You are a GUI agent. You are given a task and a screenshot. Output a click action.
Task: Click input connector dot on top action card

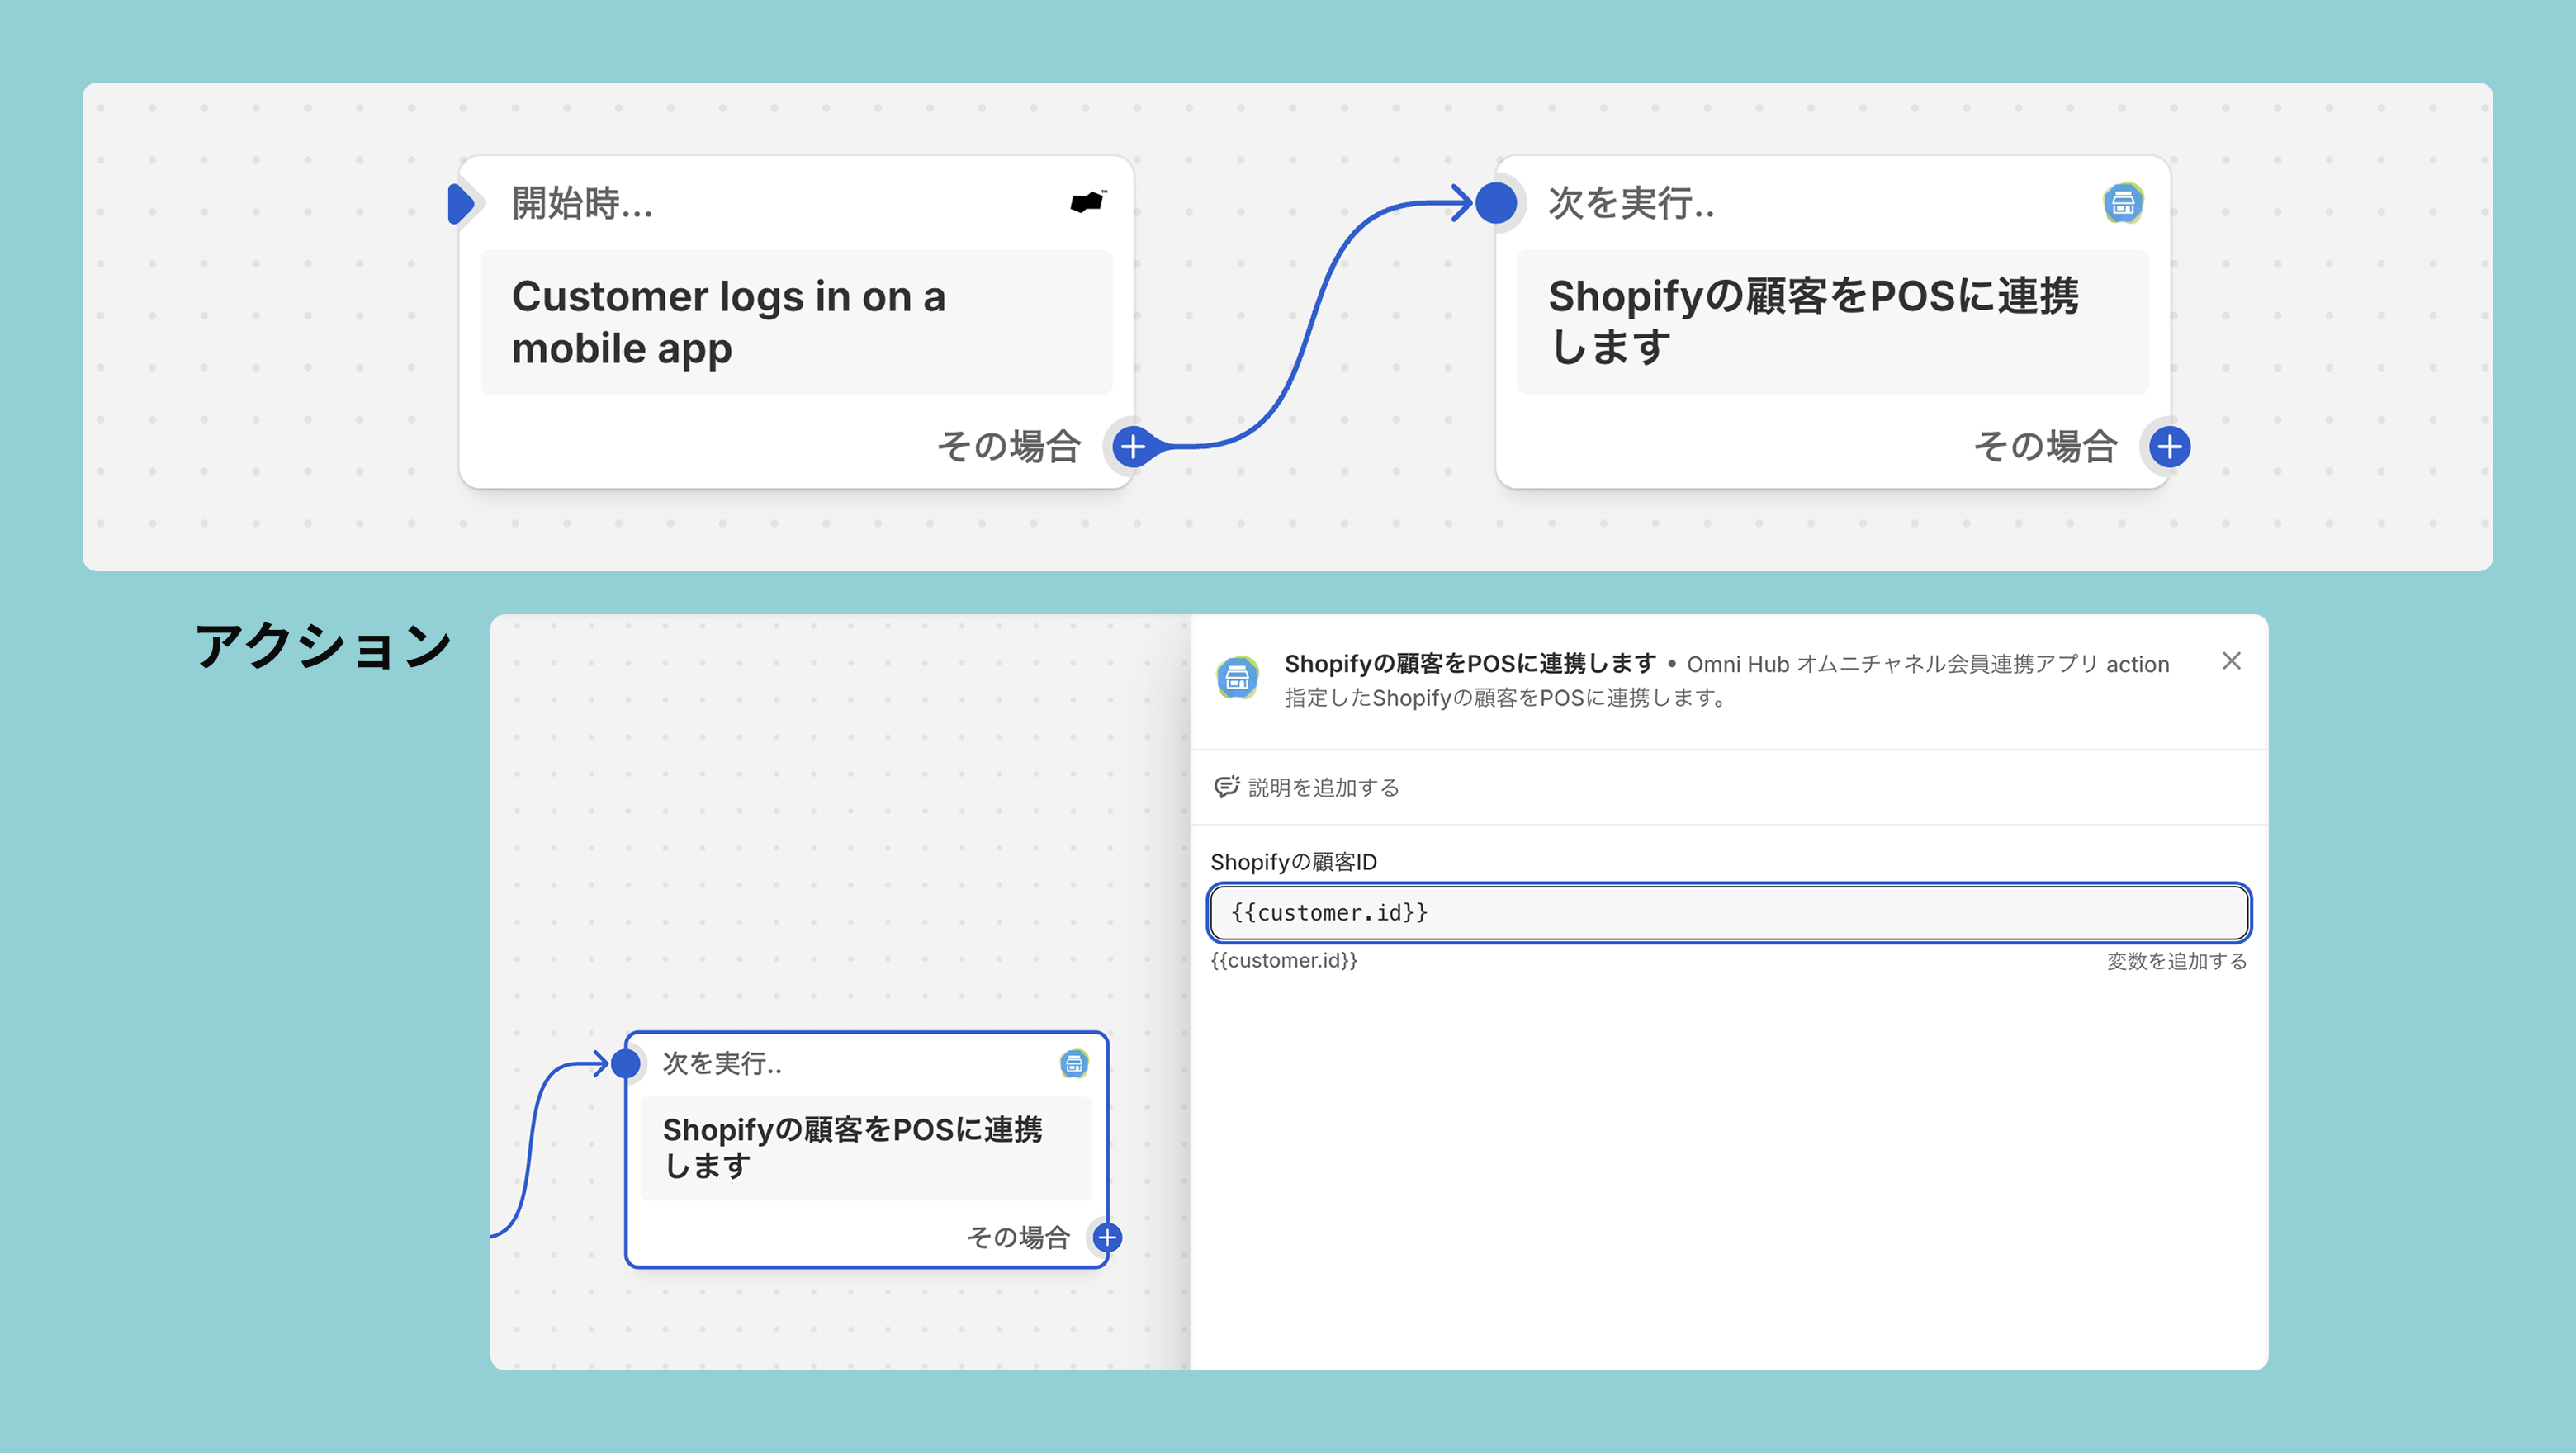1496,203
